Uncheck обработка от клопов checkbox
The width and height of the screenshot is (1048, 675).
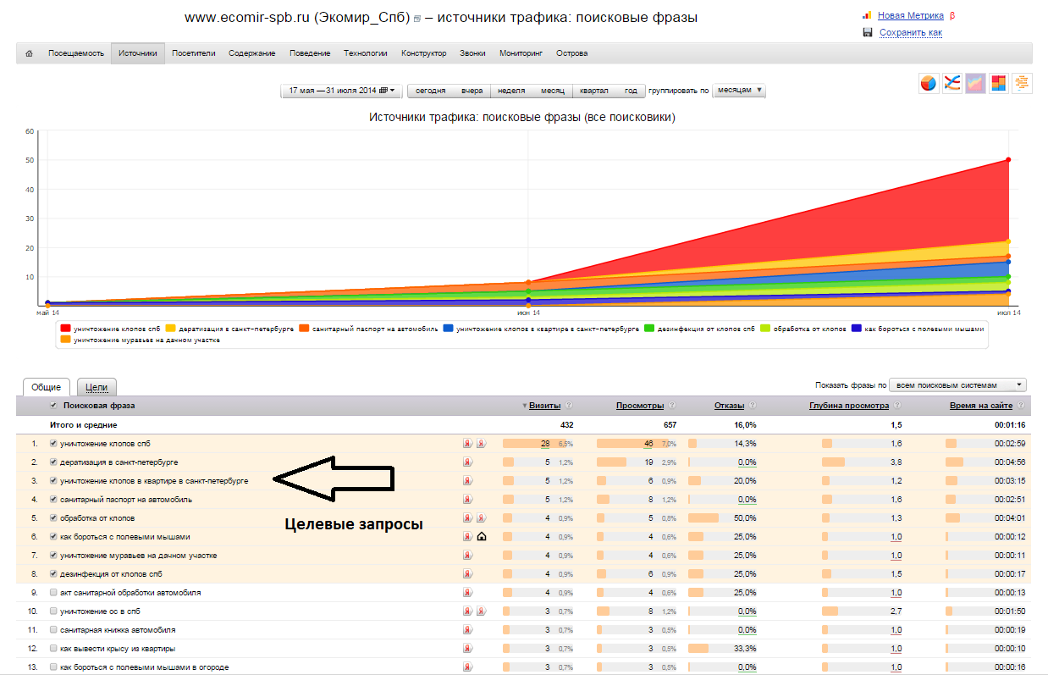(x=54, y=517)
